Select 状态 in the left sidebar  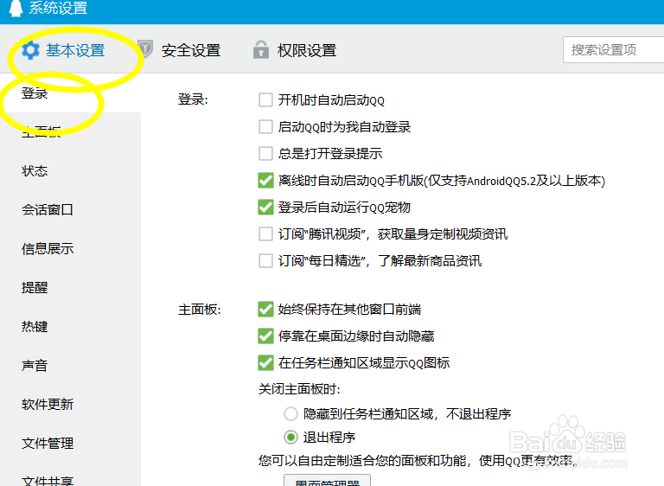pyautogui.click(x=35, y=170)
